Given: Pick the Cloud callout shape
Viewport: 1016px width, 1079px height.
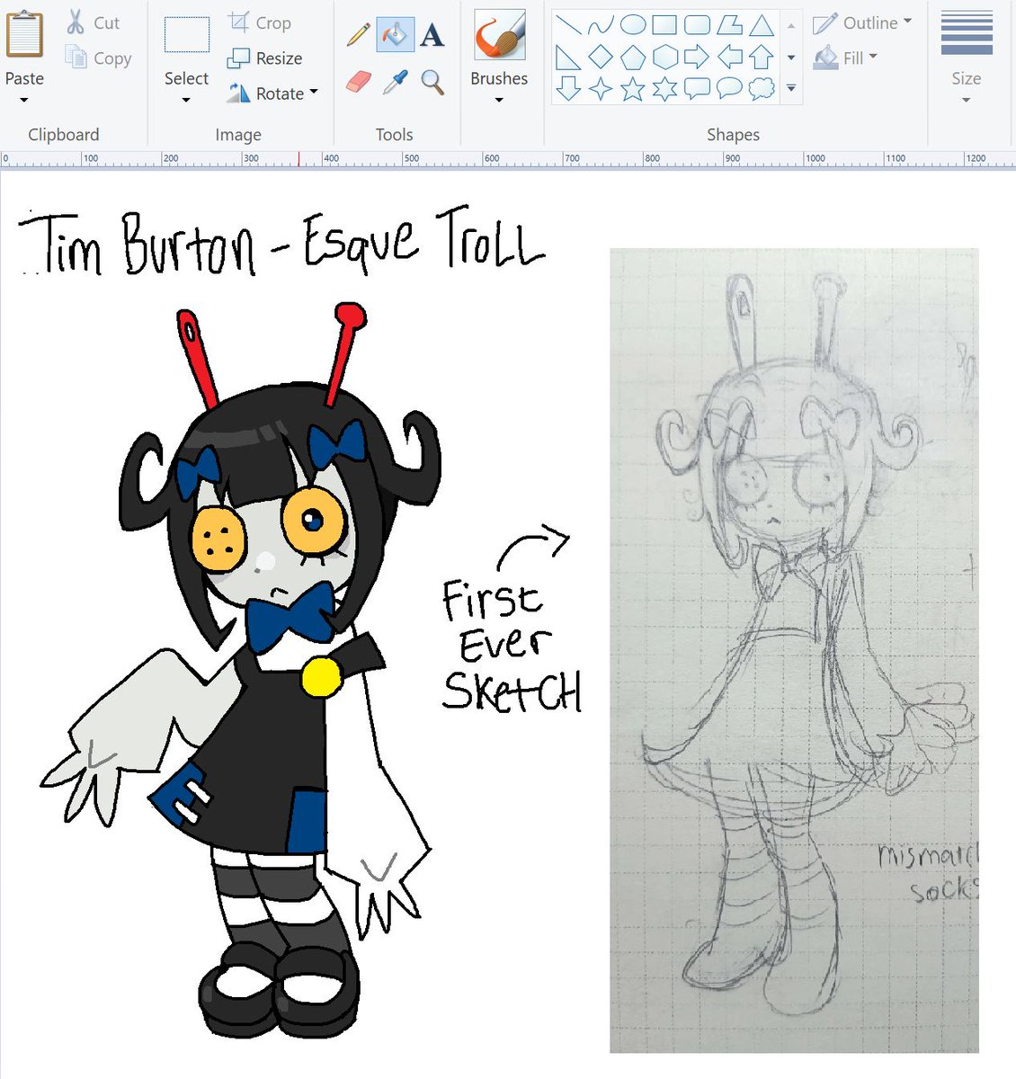Looking at the screenshot, I should coord(762,88).
